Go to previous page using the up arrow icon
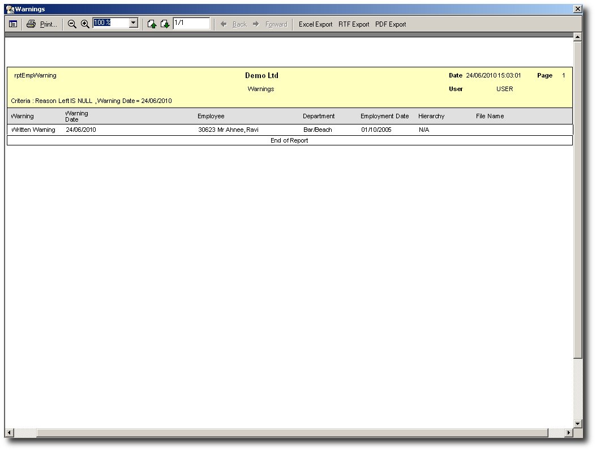The height and width of the screenshot is (451, 596). (152, 24)
